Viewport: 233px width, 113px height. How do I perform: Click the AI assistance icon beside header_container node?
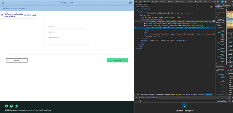pos(214,21)
